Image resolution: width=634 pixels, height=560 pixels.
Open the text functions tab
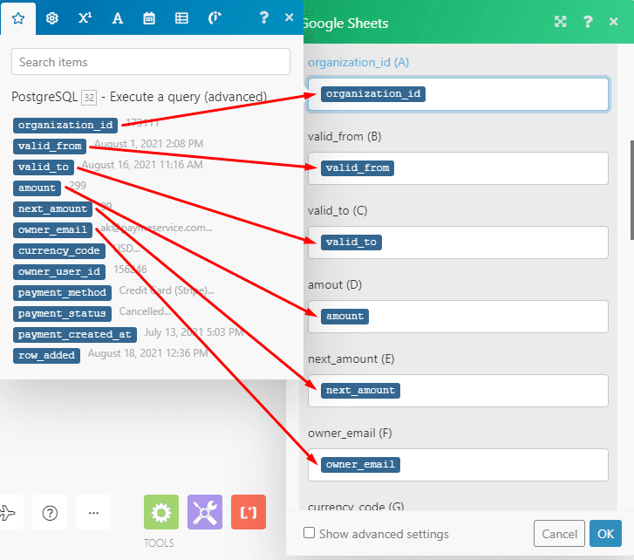click(118, 17)
